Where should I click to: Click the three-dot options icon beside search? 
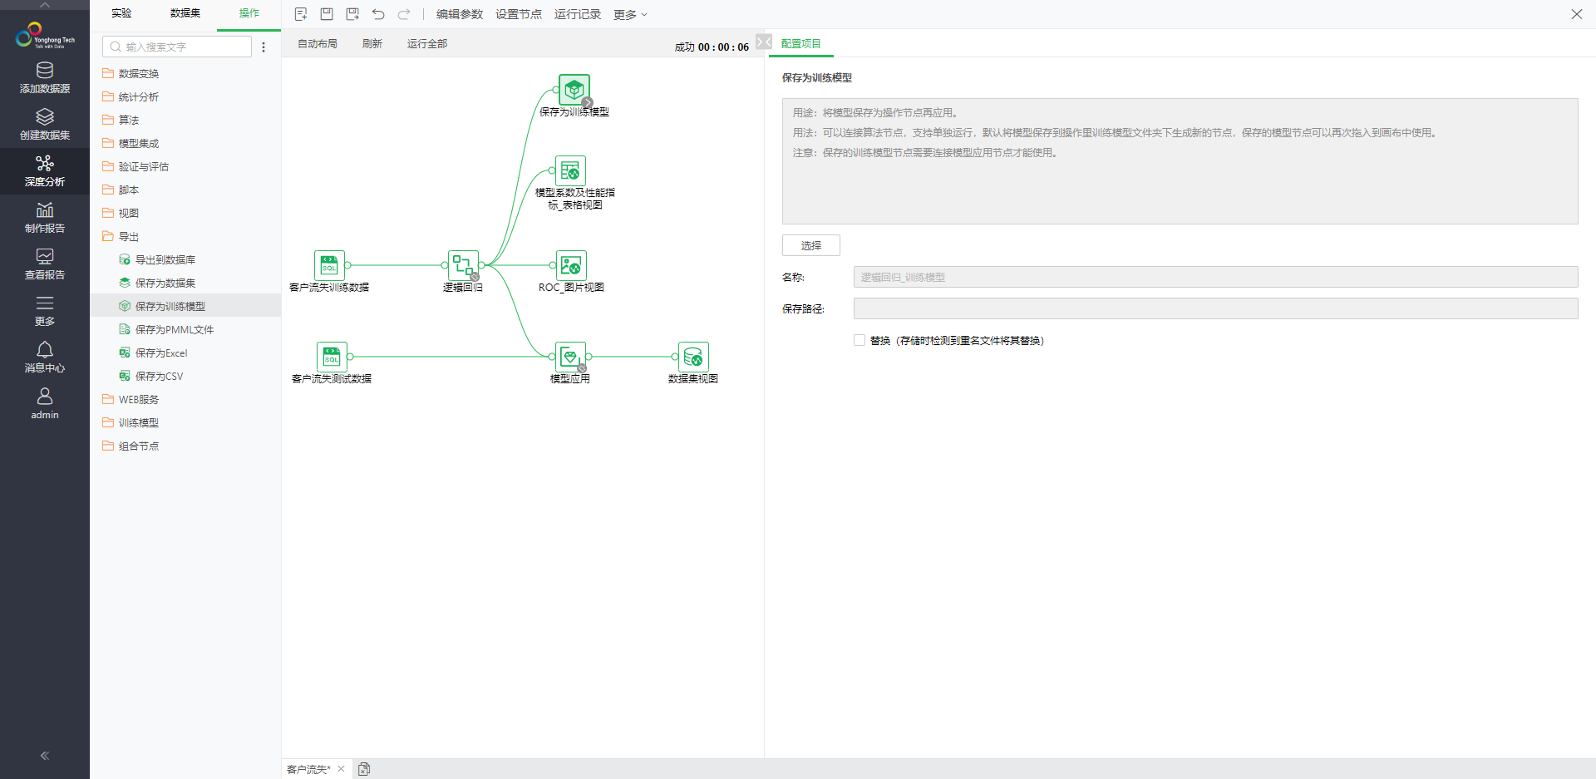264,47
